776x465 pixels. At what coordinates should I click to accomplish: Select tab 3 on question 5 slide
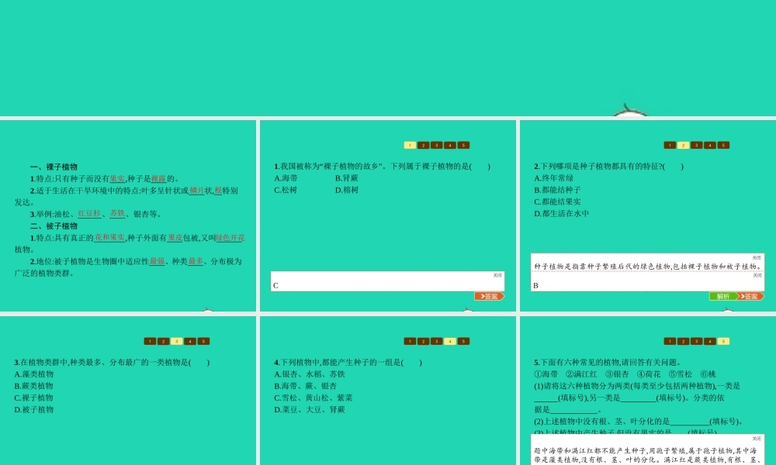(x=696, y=342)
